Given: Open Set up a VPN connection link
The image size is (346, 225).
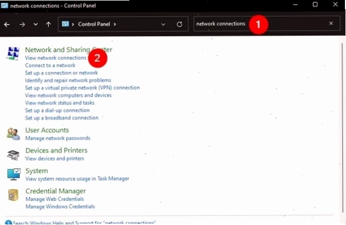Looking at the screenshot, I should pos(82,88).
